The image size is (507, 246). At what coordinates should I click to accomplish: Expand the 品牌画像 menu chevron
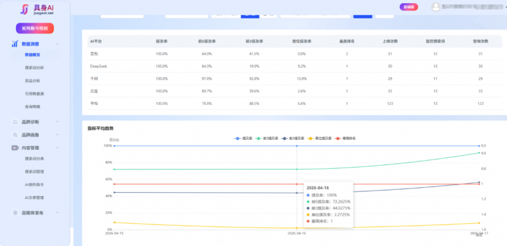point(57,135)
